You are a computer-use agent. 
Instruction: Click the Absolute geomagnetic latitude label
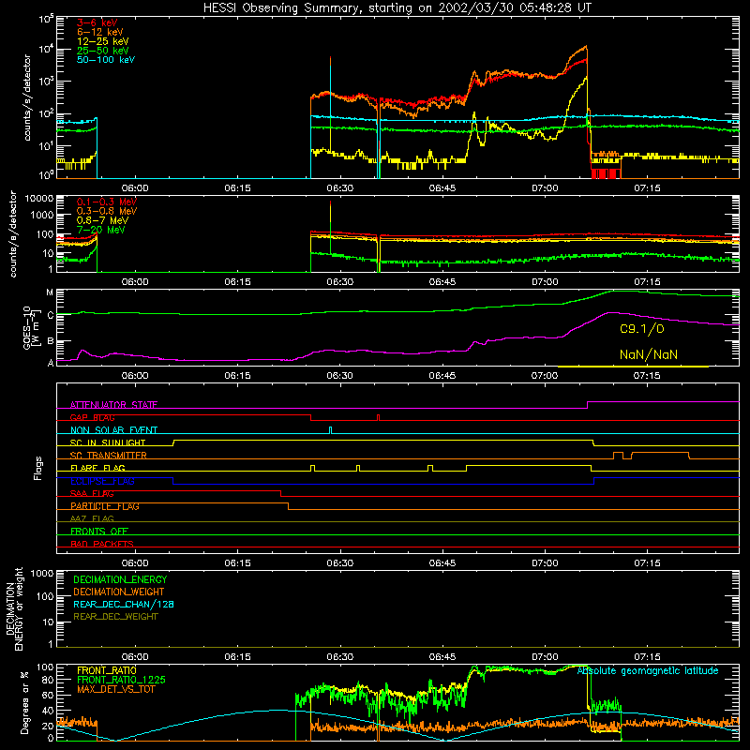pyautogui.click(x=648, y=671)
